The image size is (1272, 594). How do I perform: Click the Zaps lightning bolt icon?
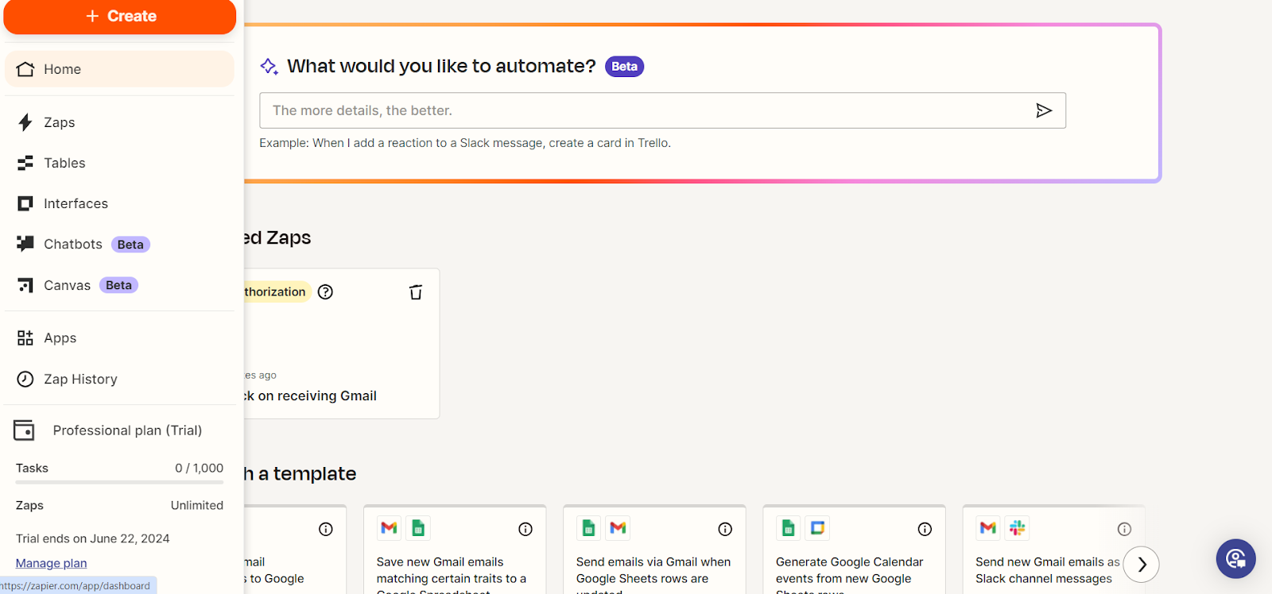(x=25, y=122)
